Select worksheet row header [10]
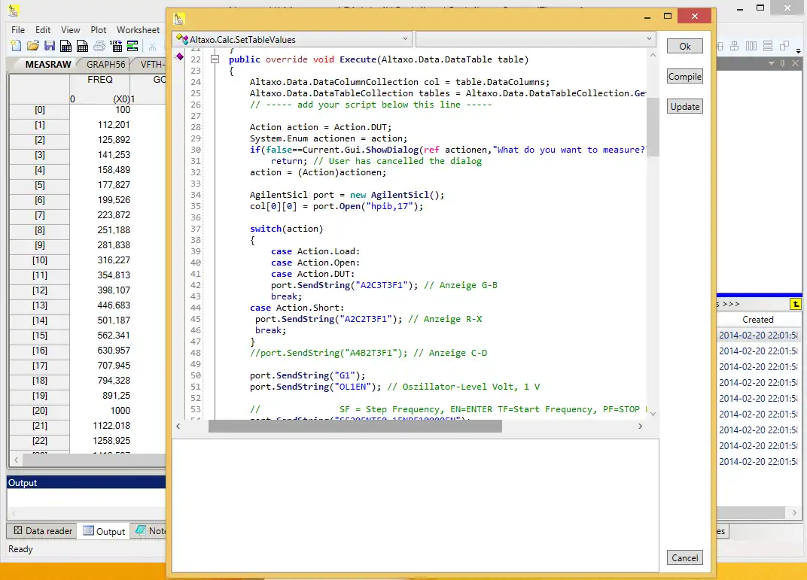Screen dimensions: 807x580 point(39,260)
